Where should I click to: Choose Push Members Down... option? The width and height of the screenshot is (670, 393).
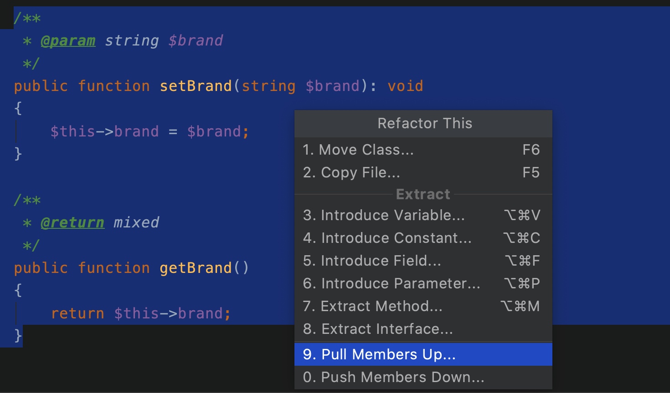coord(423,377)
